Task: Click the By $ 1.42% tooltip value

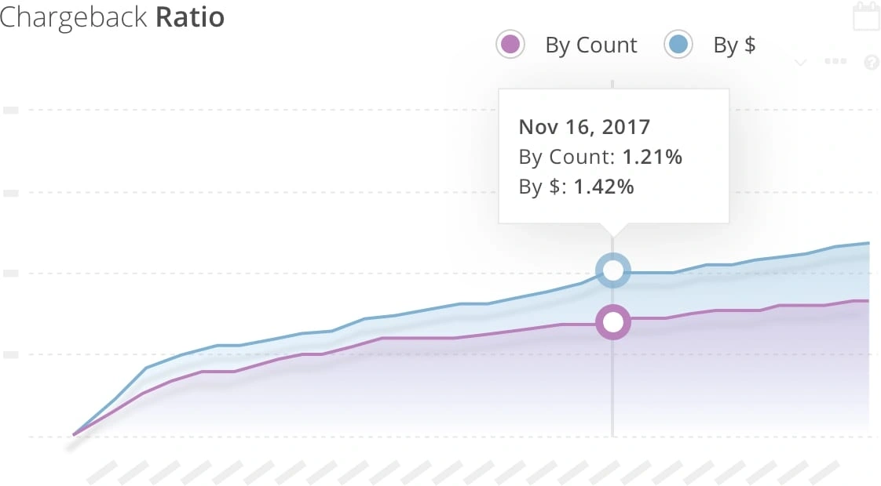Action: click(x=603, y=187)
